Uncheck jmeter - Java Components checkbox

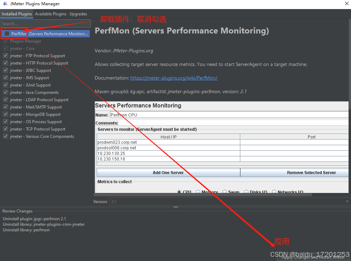[6, 92]
